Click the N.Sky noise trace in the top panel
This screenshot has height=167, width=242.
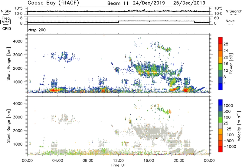[x=118, y=11]
